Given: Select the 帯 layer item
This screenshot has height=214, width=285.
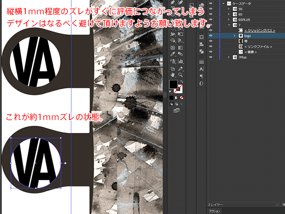Looking at the screenshot, I should [246, 41].
